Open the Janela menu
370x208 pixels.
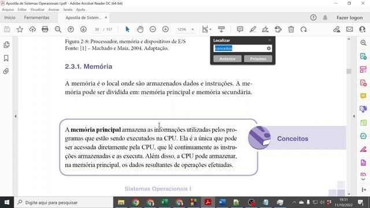(68, 10)
